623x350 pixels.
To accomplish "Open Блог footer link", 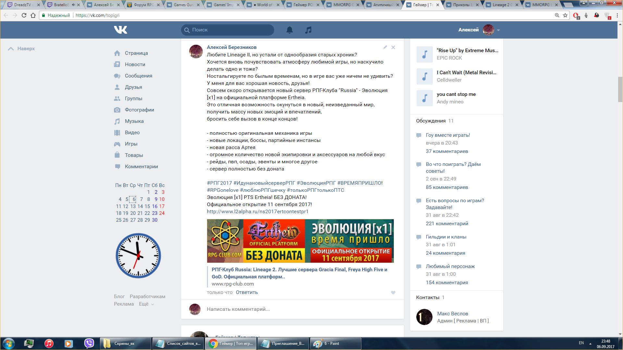I will click(x=119, y=297).
